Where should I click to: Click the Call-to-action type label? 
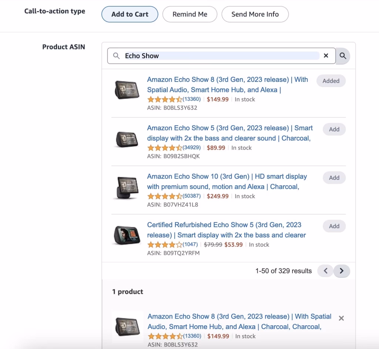coord(55,11)
